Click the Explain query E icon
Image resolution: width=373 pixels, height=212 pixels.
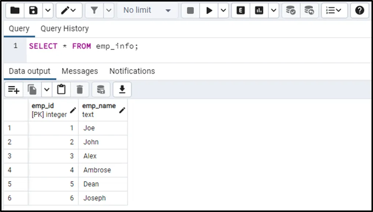point(241,10)
